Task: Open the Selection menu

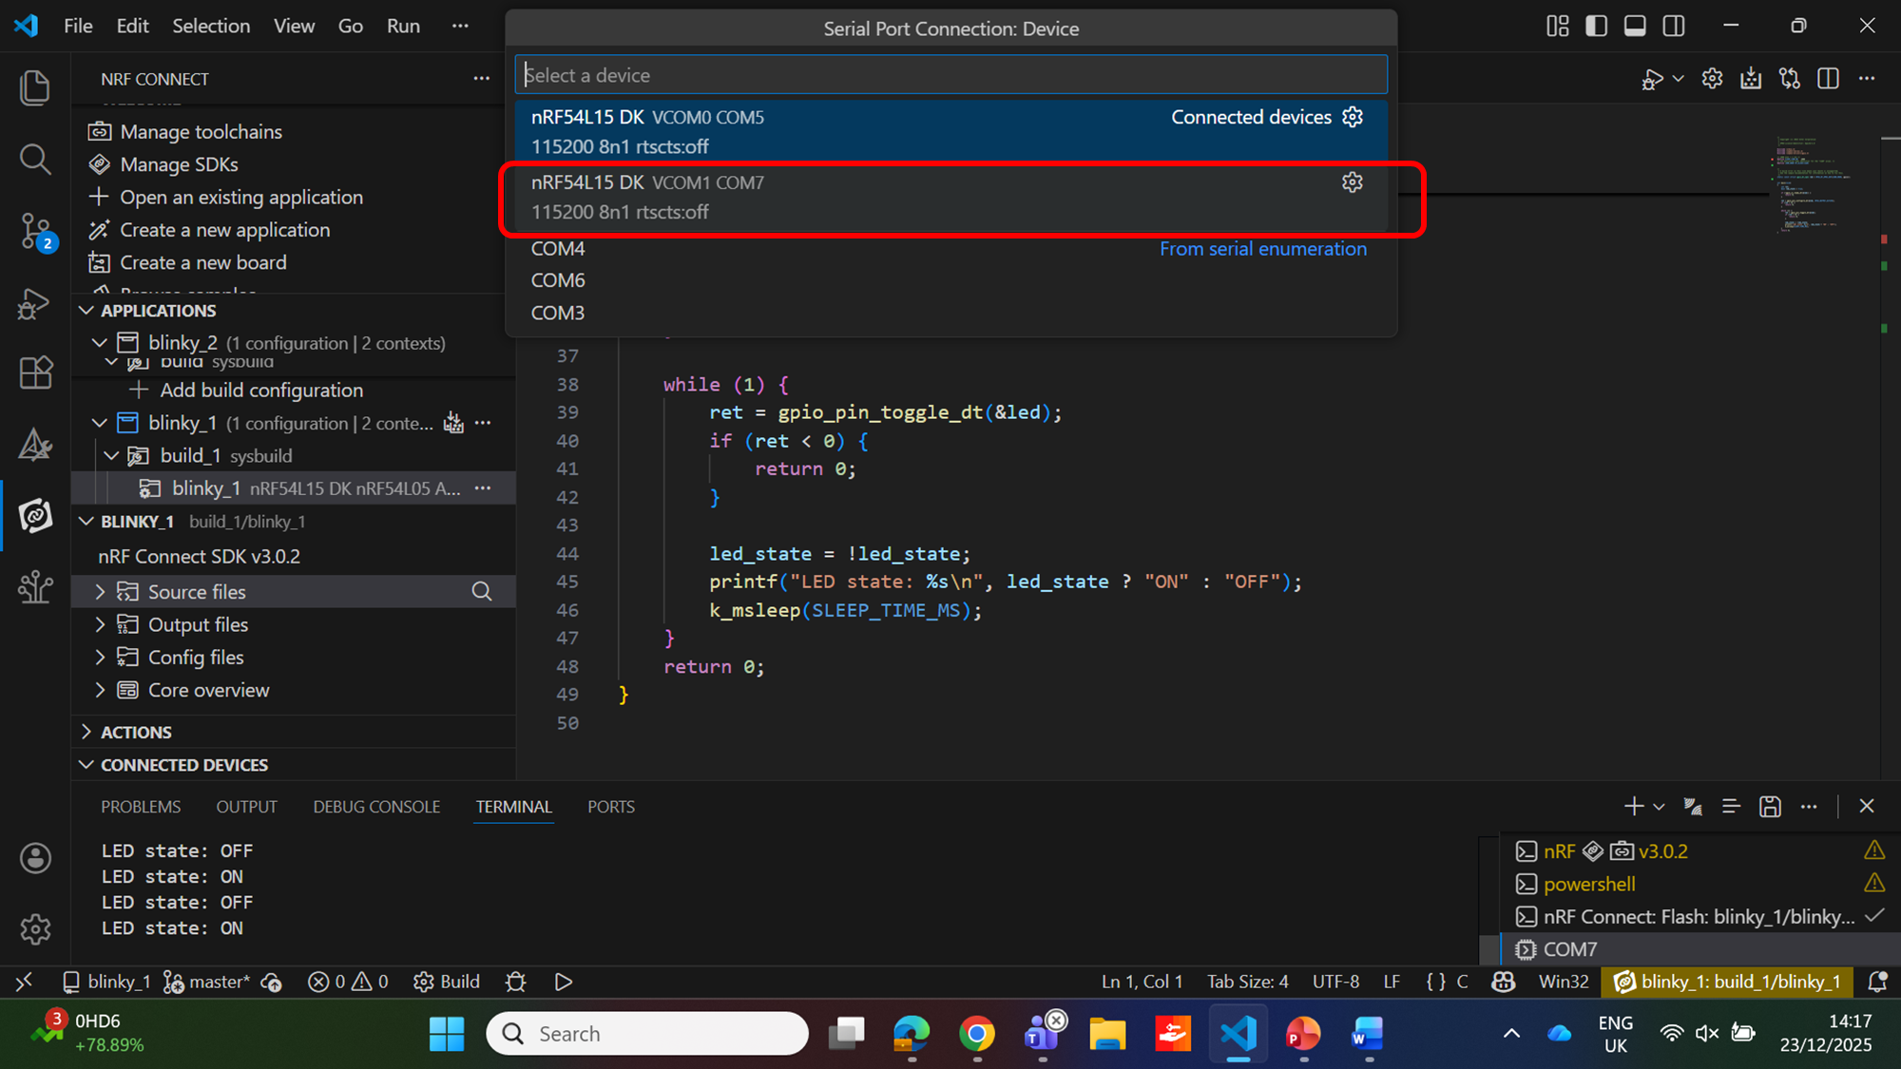Action: 211,26
